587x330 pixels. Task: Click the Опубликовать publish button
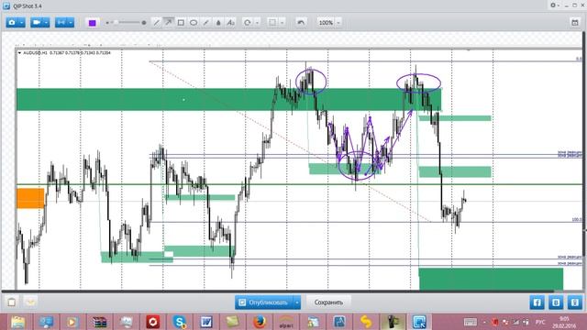(x=264, y=302)
